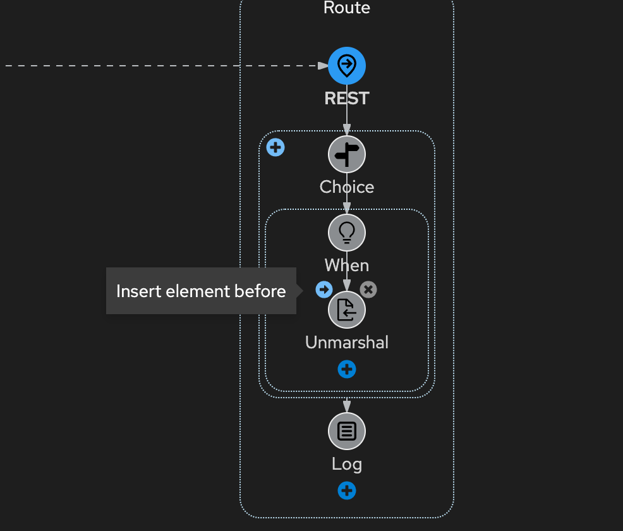Click the plus icon under the Log step
The width and height of the screenshot is (623, 531).
click(347, 491)
